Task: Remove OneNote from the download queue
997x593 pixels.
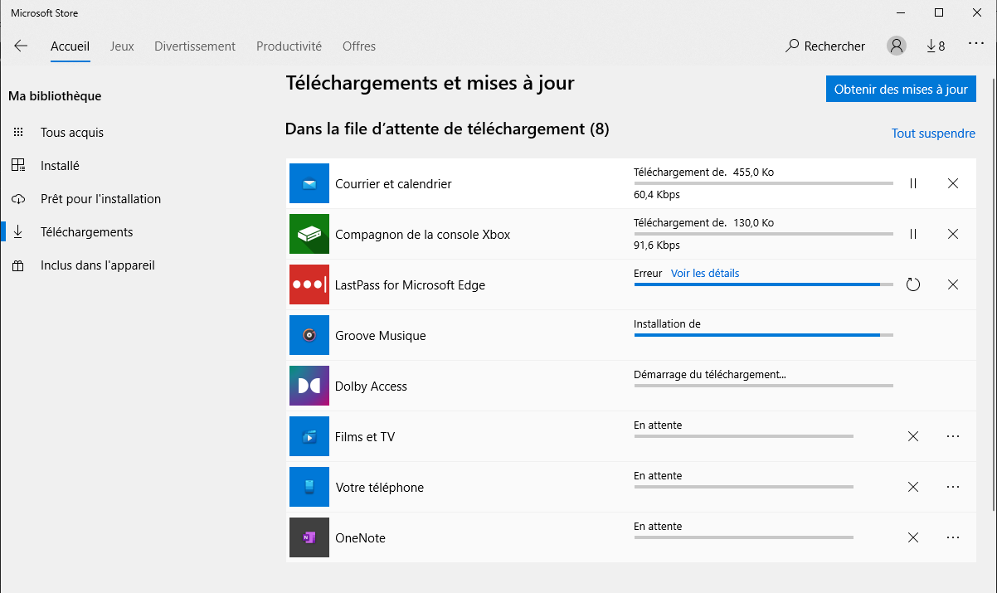Action: coord(913,537)
